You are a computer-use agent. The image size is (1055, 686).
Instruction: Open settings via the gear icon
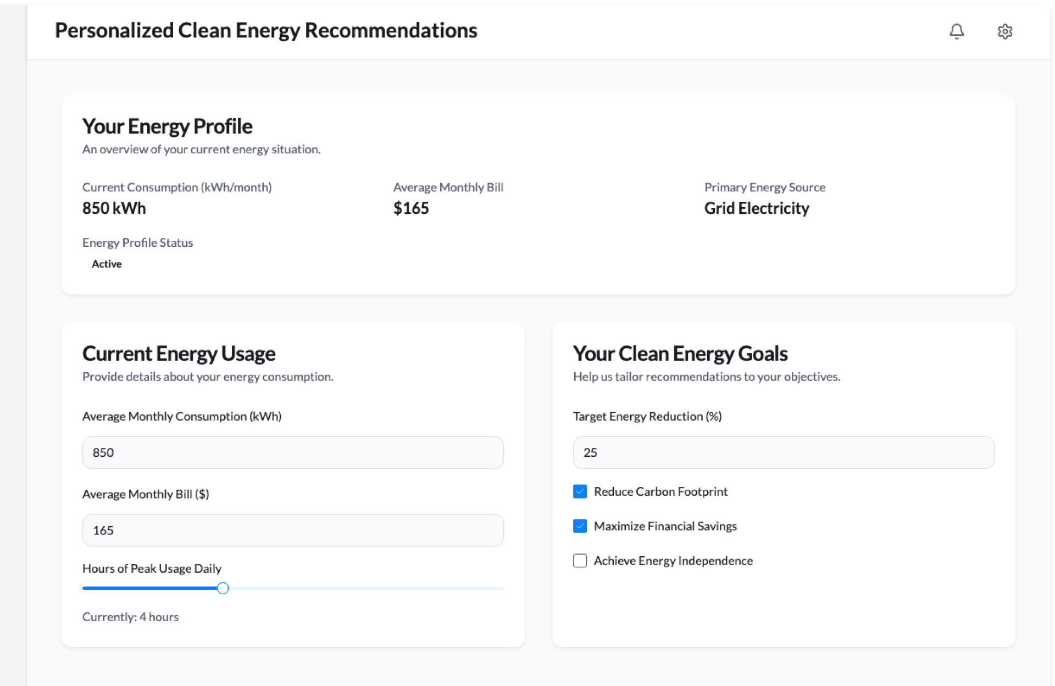coord(1004,31)
